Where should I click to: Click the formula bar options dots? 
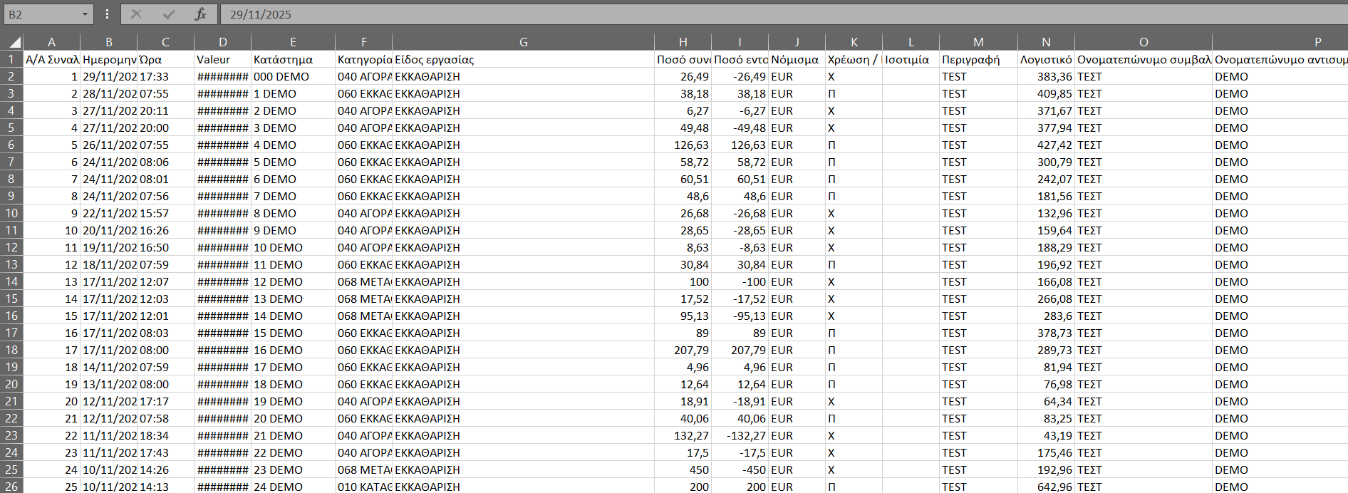tap(107, 14)
